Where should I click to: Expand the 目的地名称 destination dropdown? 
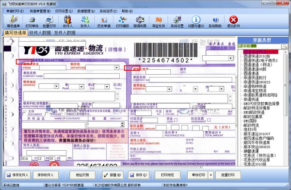[231, 58]
